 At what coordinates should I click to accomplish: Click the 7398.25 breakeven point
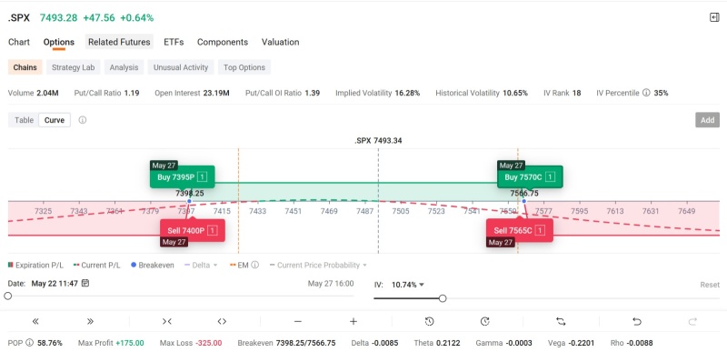[189, 201]
